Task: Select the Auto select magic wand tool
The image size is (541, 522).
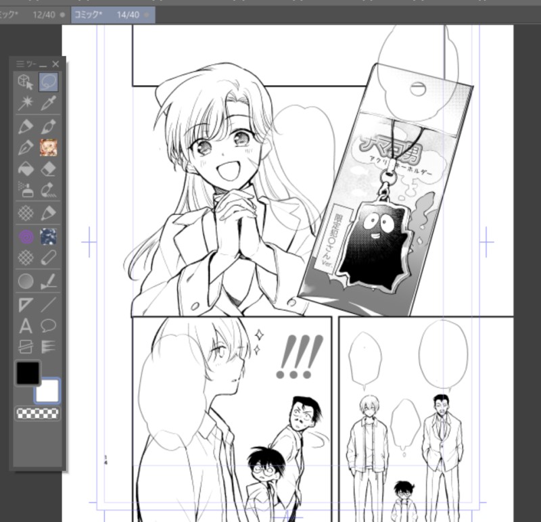Action: click(26, 103)
